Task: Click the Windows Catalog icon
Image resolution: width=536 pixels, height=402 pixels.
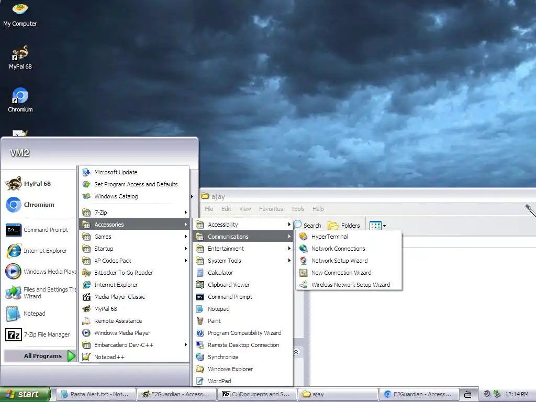Action: (86, 196)
